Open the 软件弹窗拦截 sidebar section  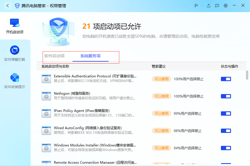[15, 54]
